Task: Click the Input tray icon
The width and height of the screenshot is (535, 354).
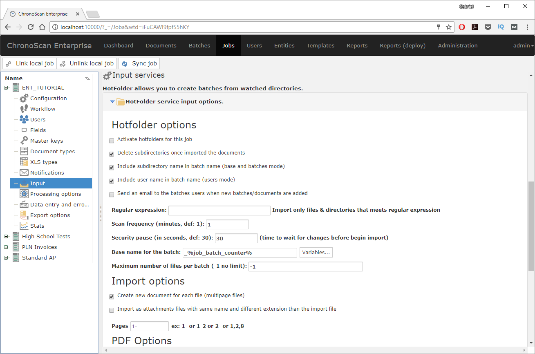Action: [x=24, y=183]
